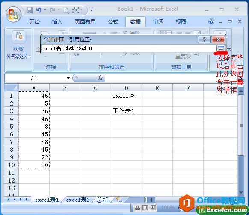Click the cell with value 80

(34, 165)
